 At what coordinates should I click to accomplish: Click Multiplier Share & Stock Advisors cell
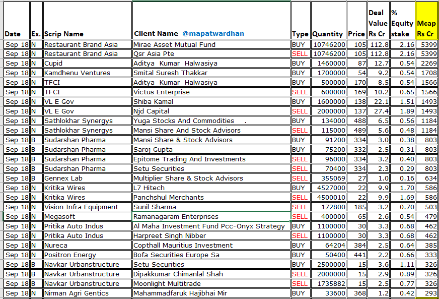(x=211, y=178)
